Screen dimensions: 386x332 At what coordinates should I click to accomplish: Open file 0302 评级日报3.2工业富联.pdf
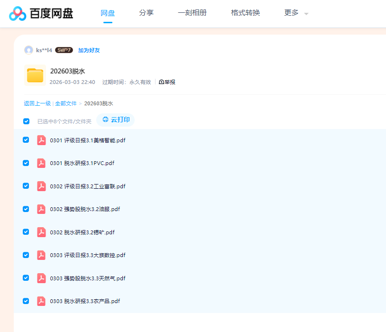pyautogui.click(x=88, y=186)
